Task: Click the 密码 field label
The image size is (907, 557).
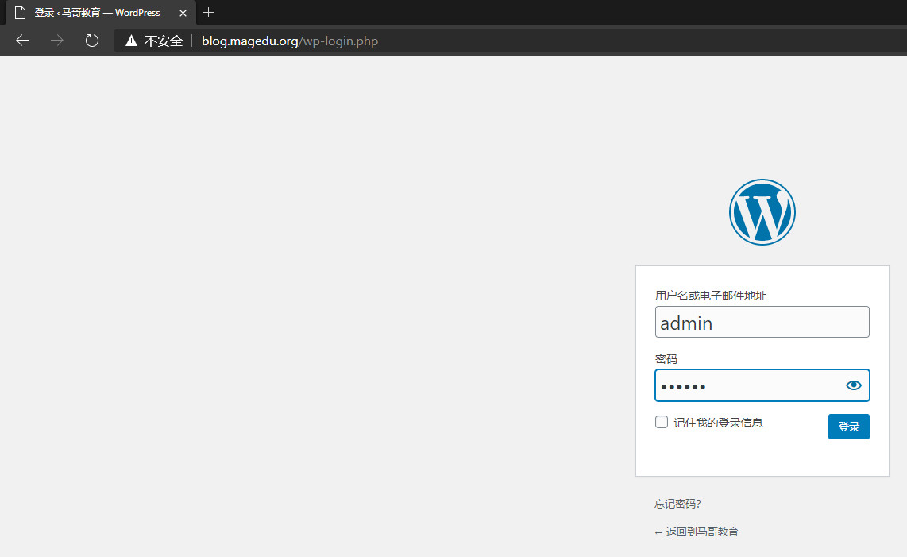Action: point(666,359)
